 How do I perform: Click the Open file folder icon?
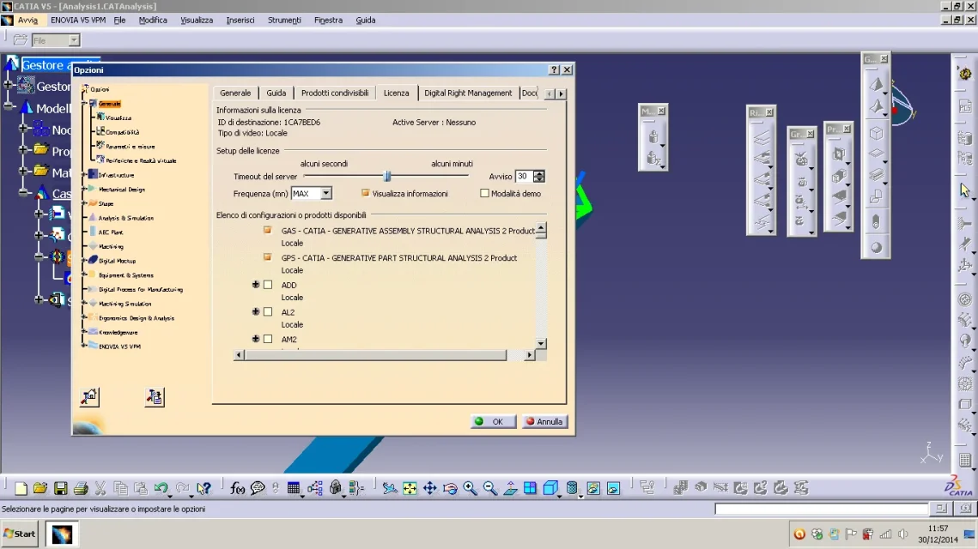pos(40,489)
